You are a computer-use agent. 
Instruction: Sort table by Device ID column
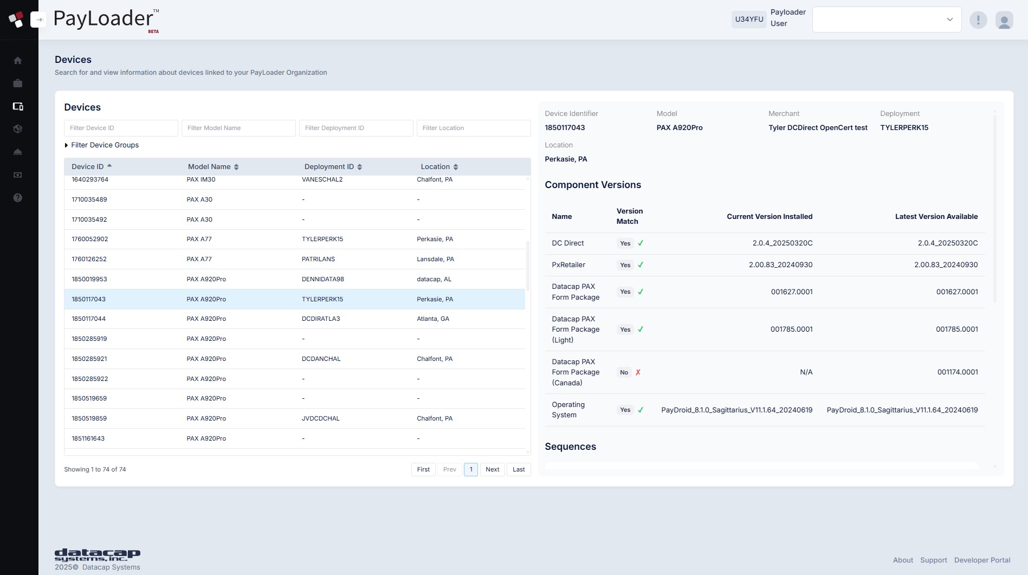(92, 166)
